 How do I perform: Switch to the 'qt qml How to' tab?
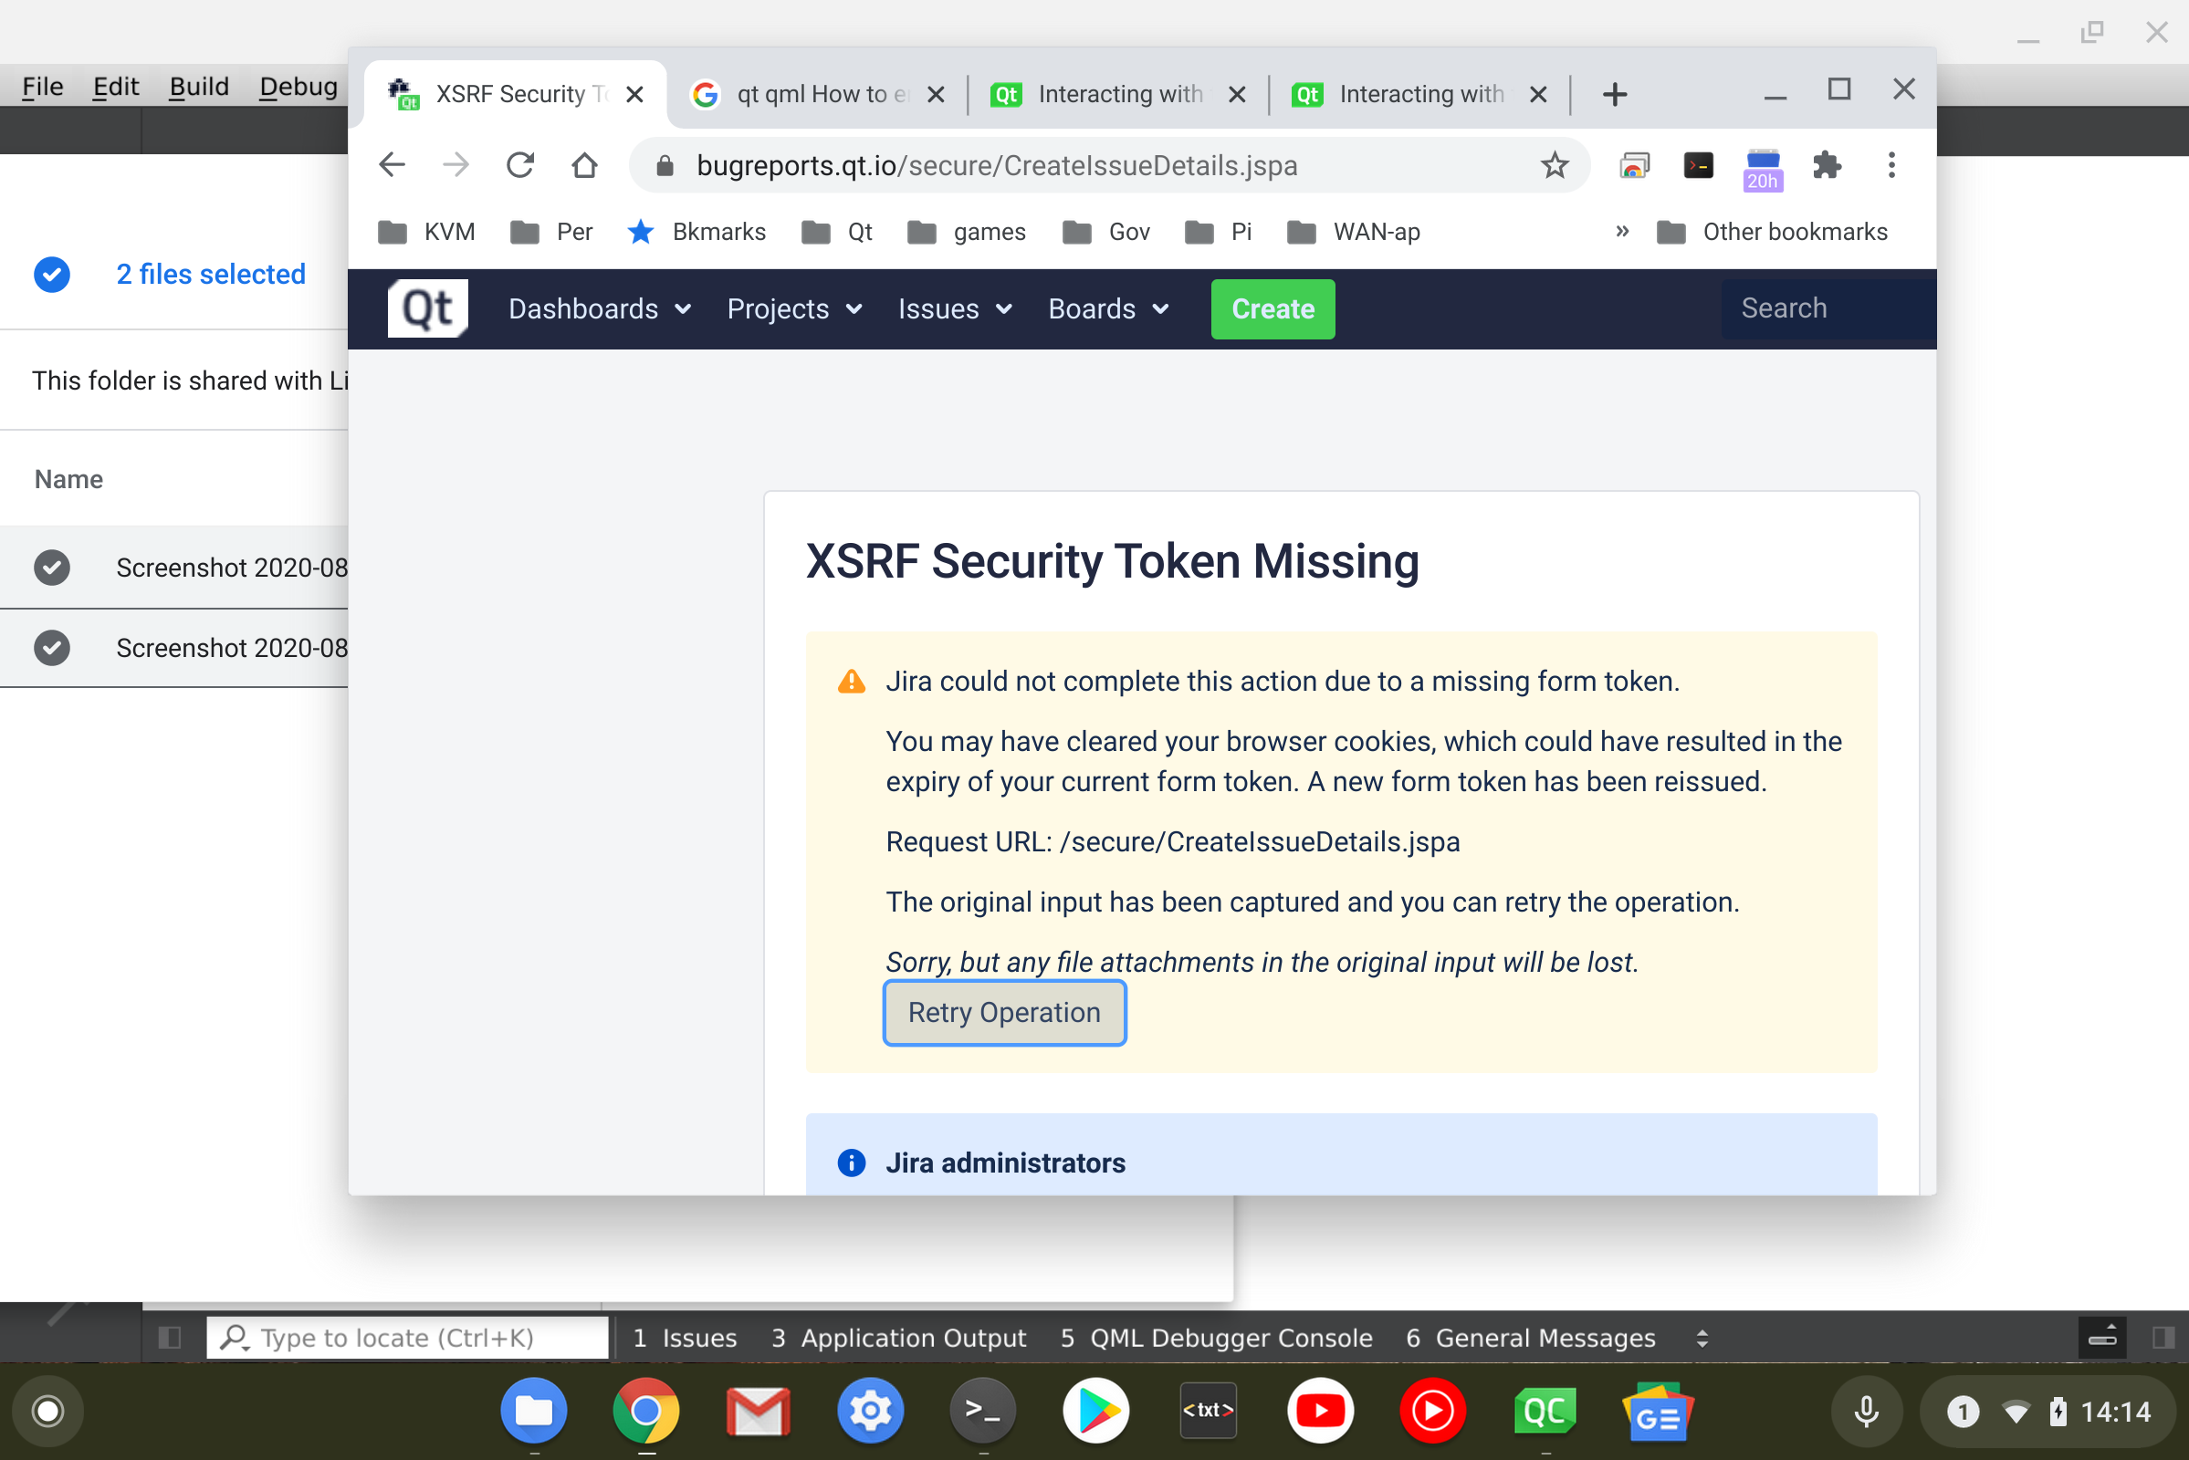click(811, 94)
